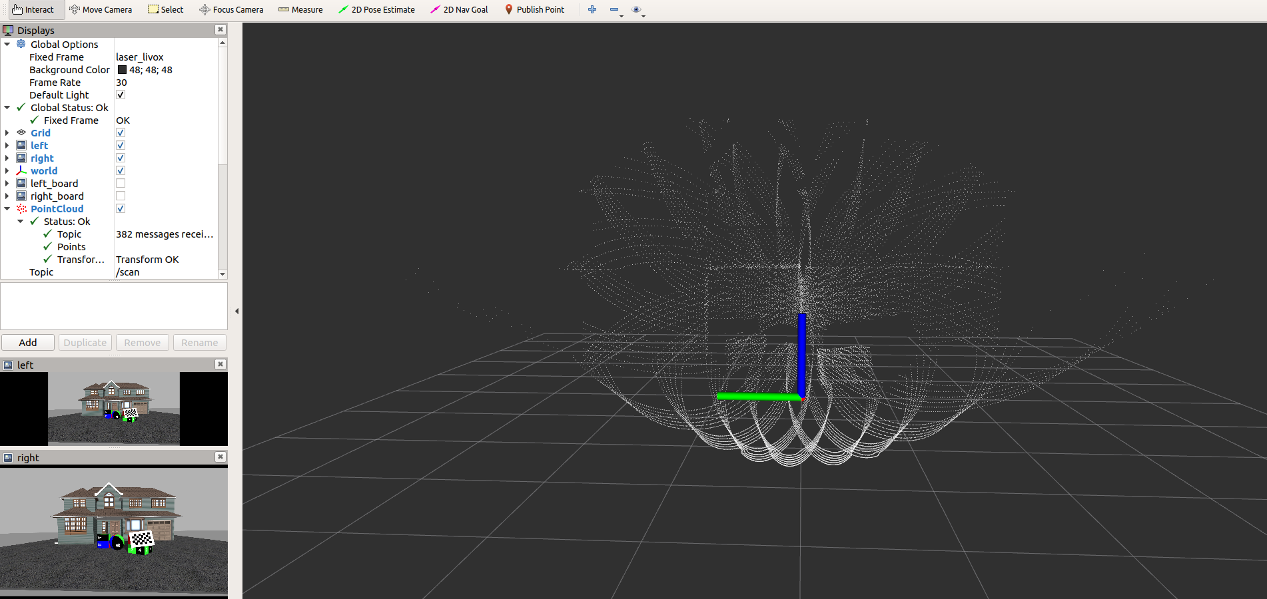Open the eye view options icon

click(x=636, y=9)
